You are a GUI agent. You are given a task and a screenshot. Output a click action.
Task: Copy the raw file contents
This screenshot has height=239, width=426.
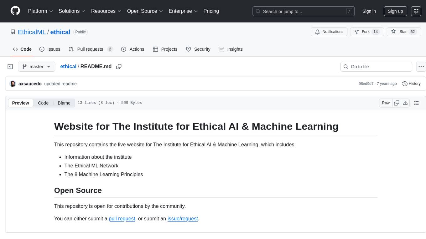coord(397,103)
